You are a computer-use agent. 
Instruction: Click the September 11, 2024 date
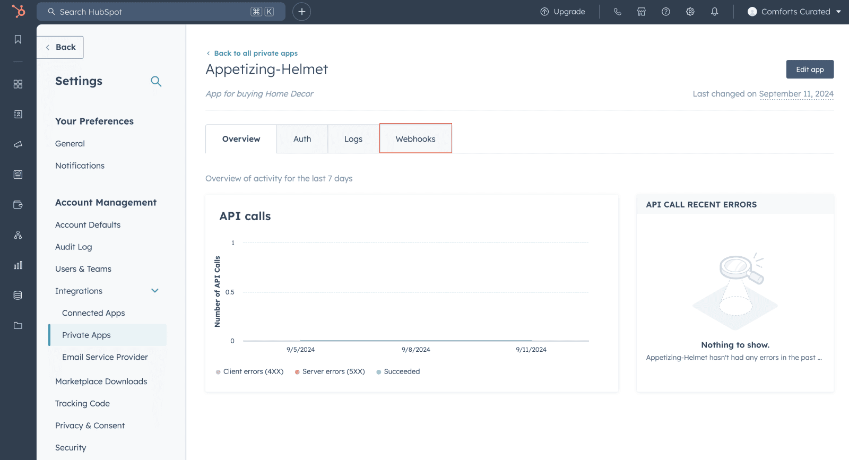796,94
